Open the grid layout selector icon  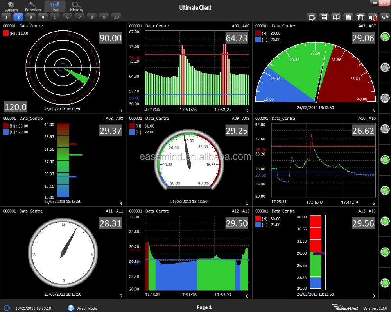click(x=324, y=17)
